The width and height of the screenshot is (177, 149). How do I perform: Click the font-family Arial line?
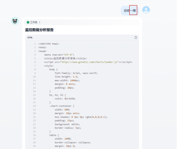point(76,73)
